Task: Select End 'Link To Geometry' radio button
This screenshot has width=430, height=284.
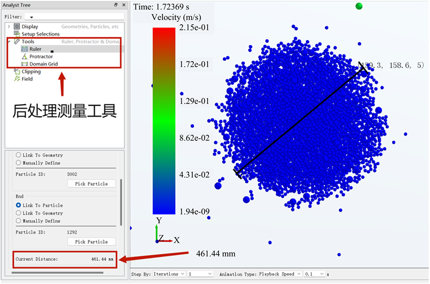Action: click(x=19, y=213)
